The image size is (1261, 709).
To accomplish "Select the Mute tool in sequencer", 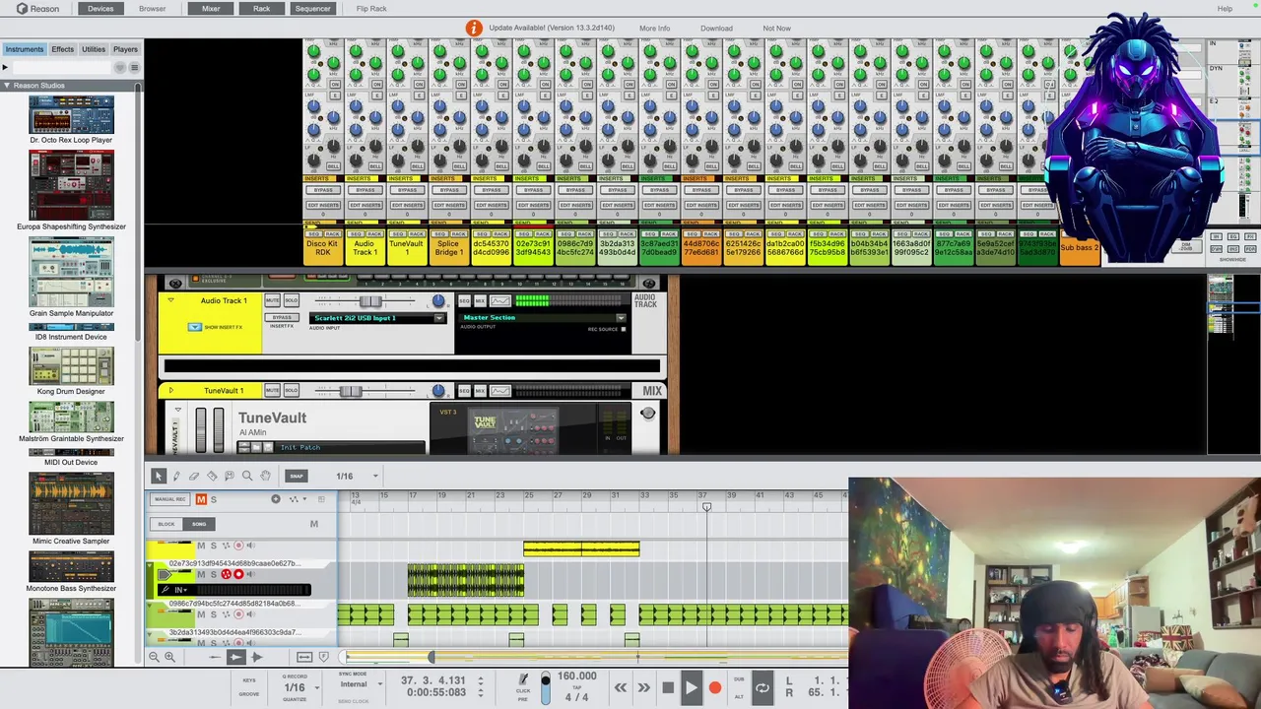I will point(230,477).
